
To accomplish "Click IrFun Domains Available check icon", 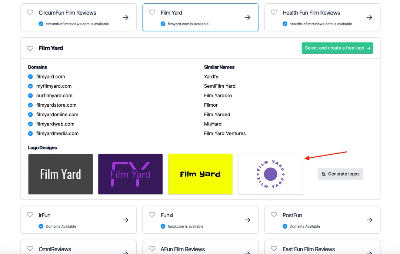I will coord(41,226).
